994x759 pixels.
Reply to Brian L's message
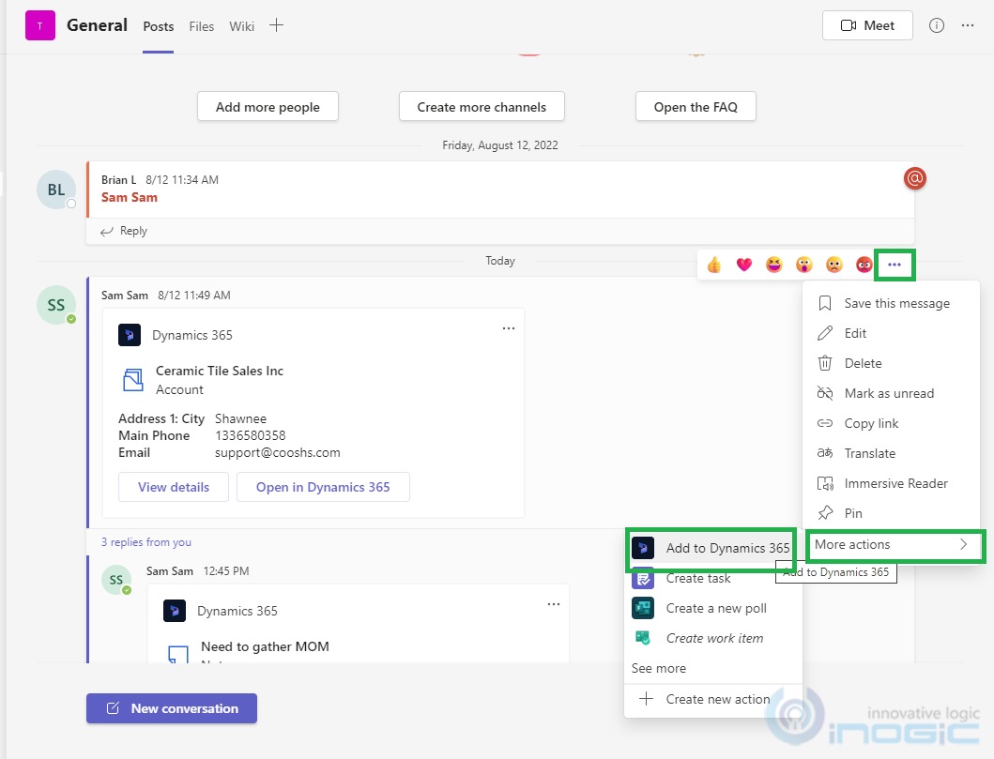[124, 231]
